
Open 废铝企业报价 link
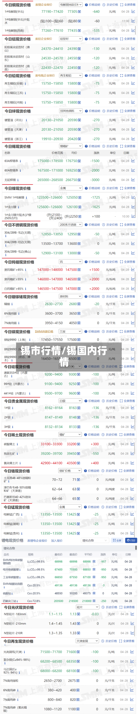(43, 39)
